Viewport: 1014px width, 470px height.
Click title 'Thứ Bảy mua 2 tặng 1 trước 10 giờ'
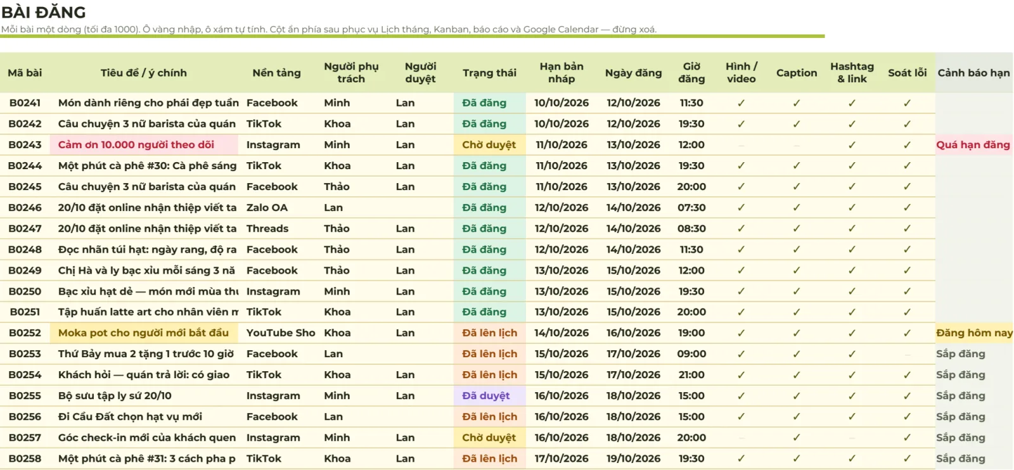(146, 353)
